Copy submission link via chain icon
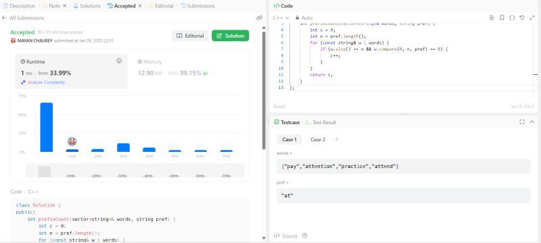 (x=260, y=18)
